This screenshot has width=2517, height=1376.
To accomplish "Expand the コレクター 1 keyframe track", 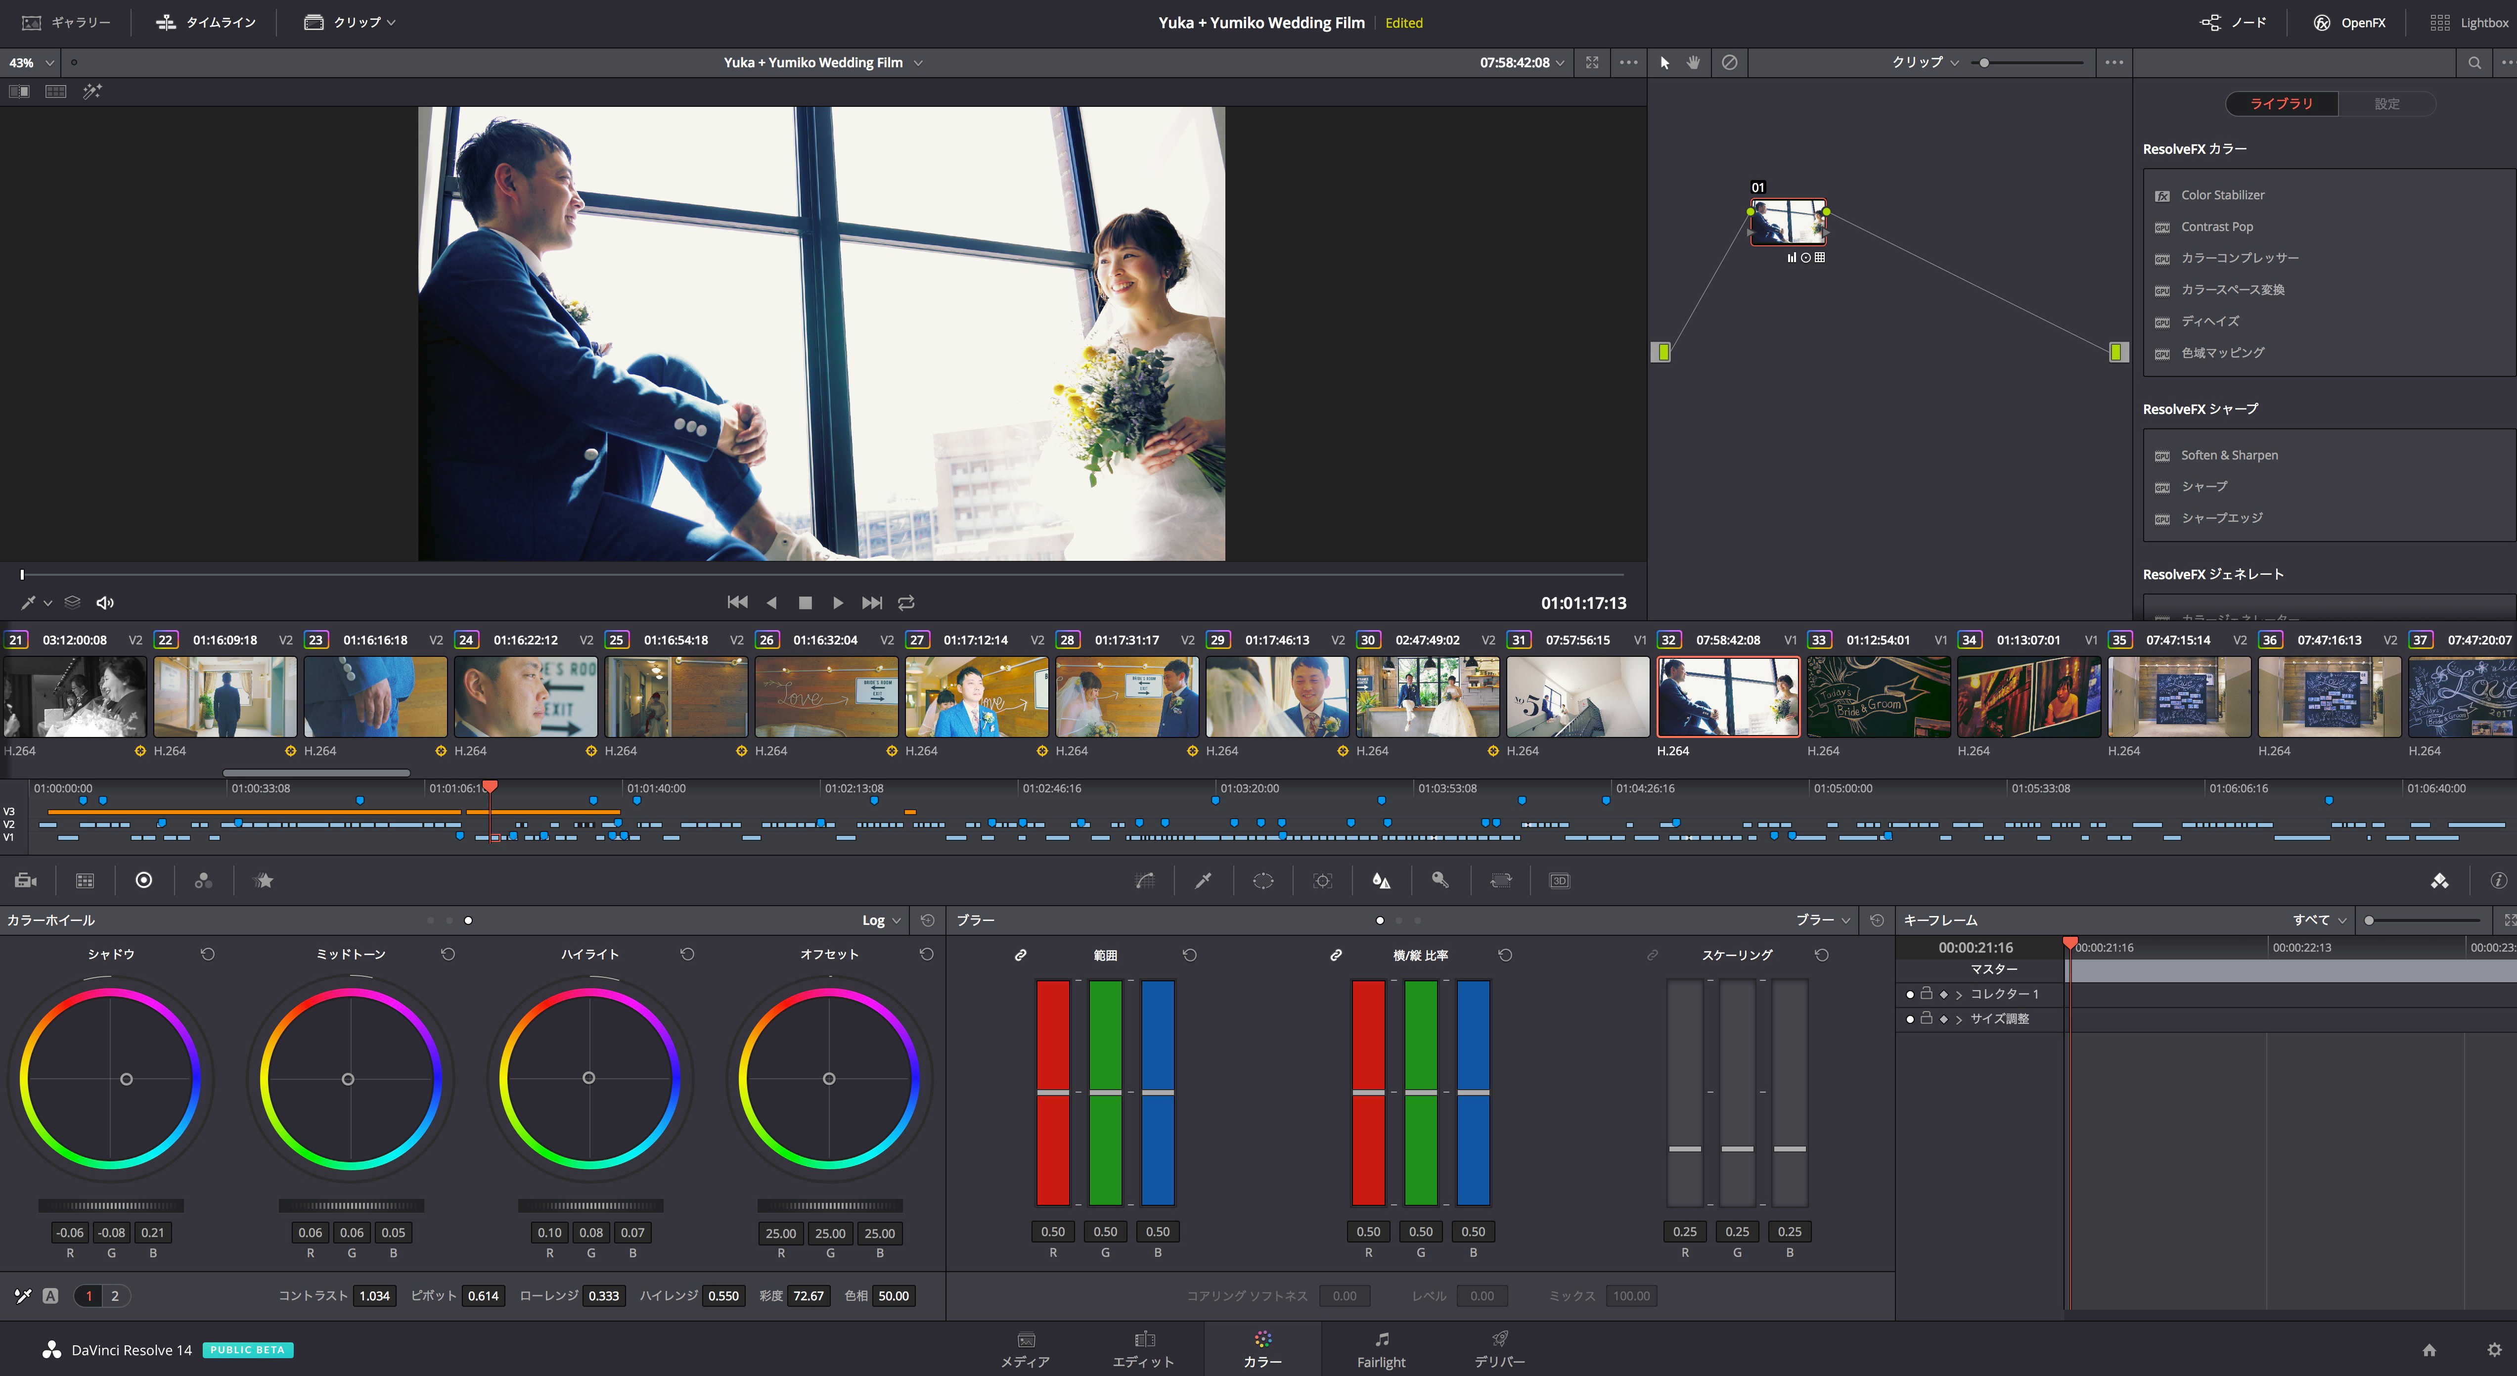I will click(1959, 994).
